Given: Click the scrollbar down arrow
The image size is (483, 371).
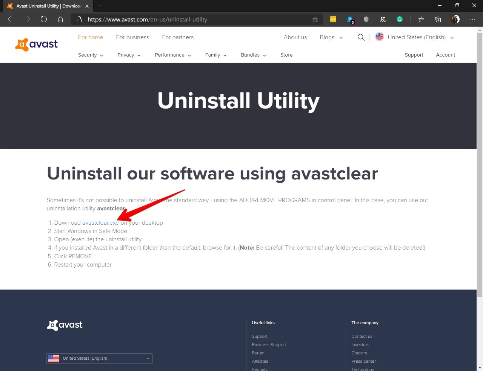Looking at the screenshot, I should point(480,368).
